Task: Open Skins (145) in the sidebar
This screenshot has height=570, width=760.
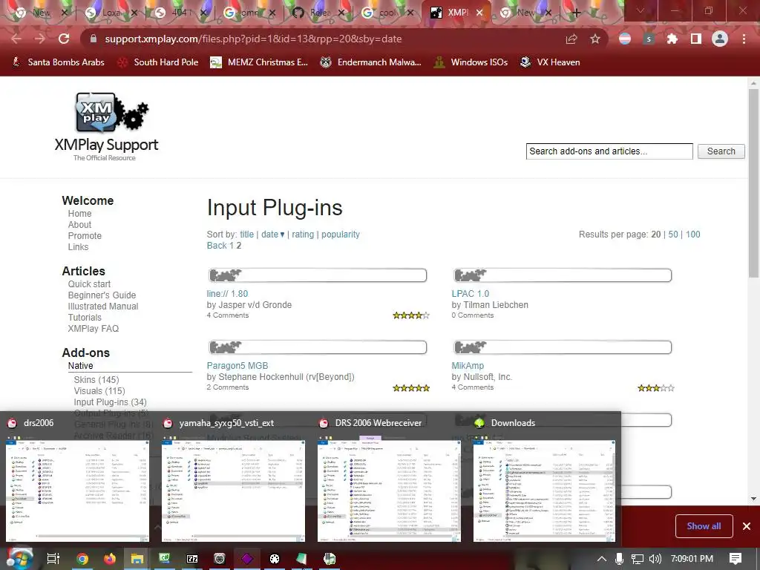Action: [96, 379]
